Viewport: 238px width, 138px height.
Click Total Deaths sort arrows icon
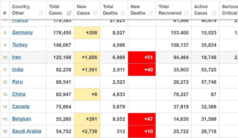123,13
